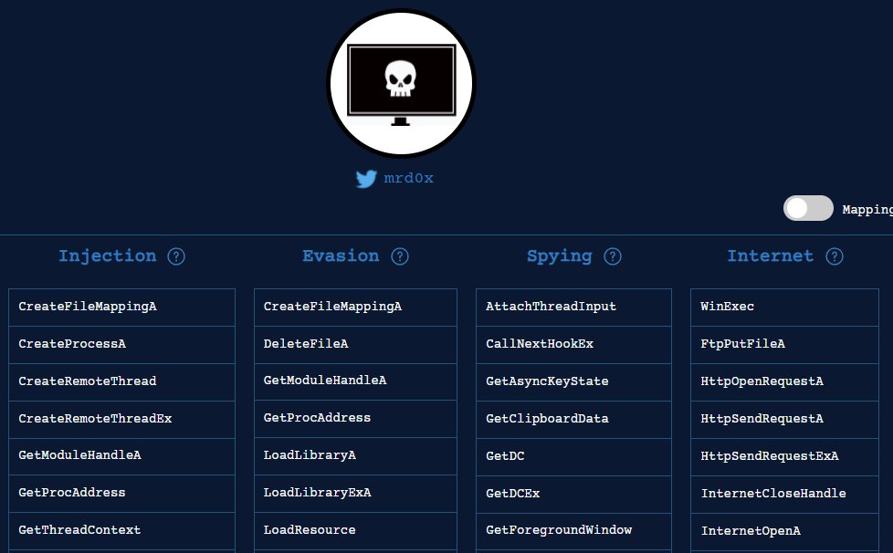This screenshot has width=893, height=553.
Task: Open LoadLibraryExA entry
Action: point(355,494)
